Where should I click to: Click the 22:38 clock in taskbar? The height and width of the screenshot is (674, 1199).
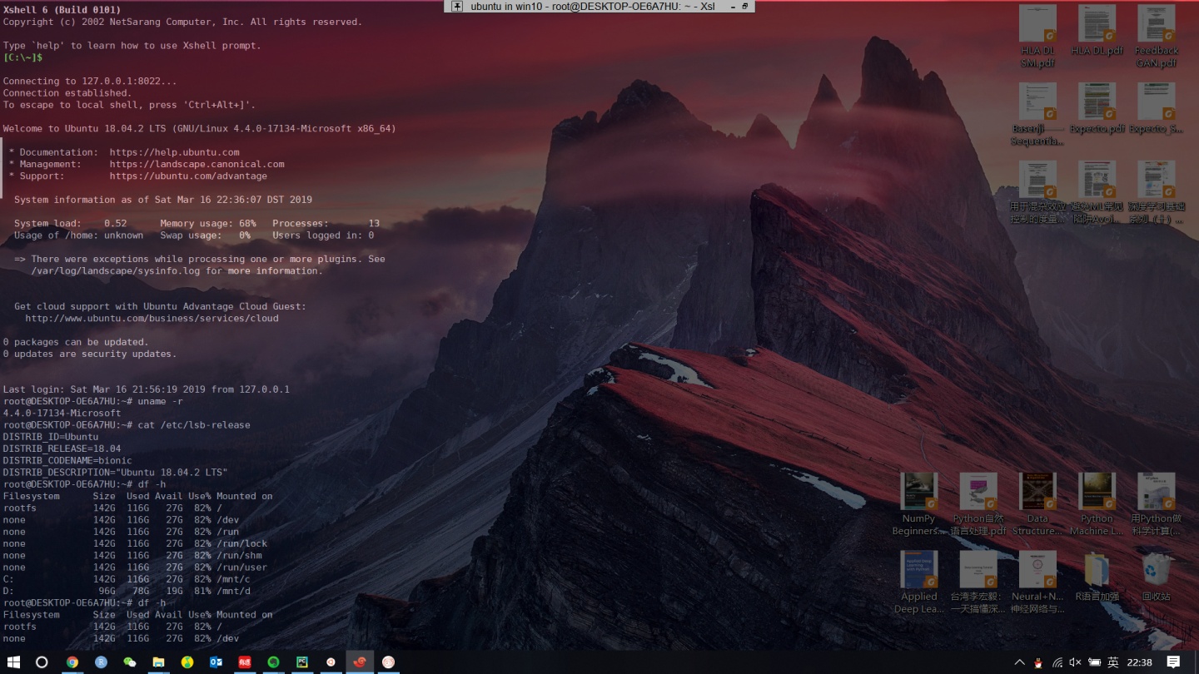coord(1139,662)
